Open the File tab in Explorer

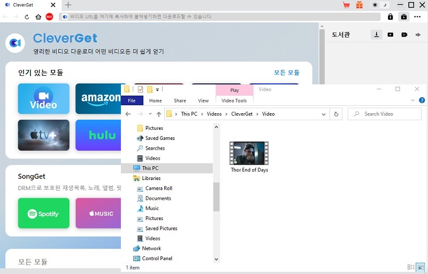[132, 100]
